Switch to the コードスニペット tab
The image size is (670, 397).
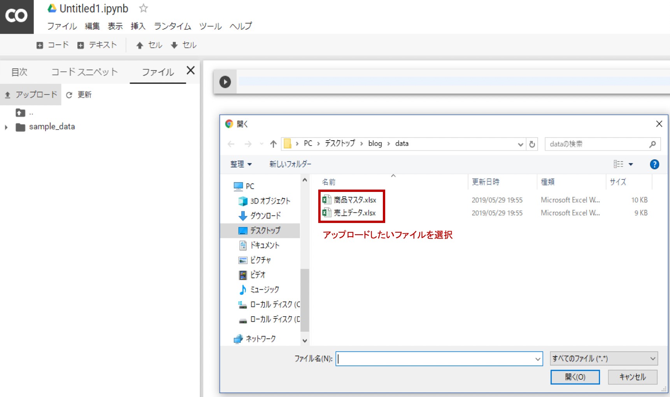coord(84,71)
